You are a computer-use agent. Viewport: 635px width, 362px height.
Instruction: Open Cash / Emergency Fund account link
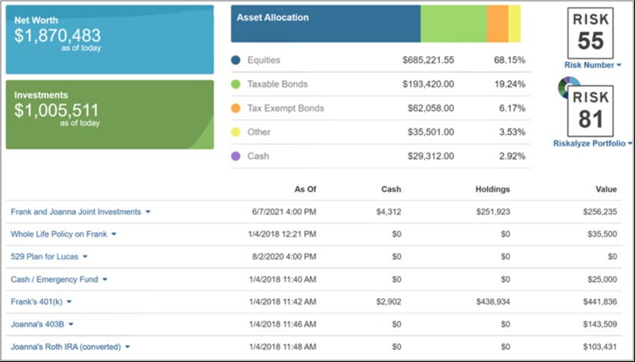55,280
